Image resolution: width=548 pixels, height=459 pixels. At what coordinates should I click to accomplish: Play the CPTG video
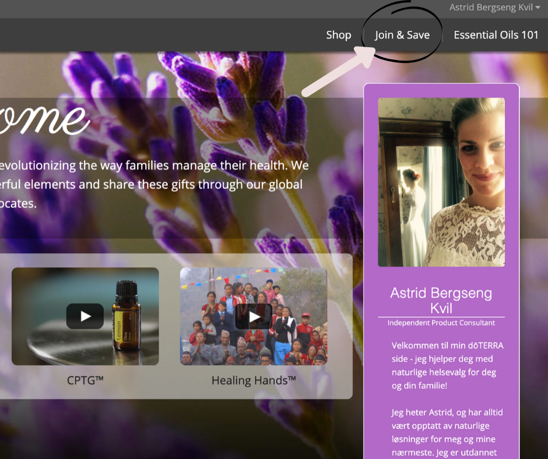point(85,316)
